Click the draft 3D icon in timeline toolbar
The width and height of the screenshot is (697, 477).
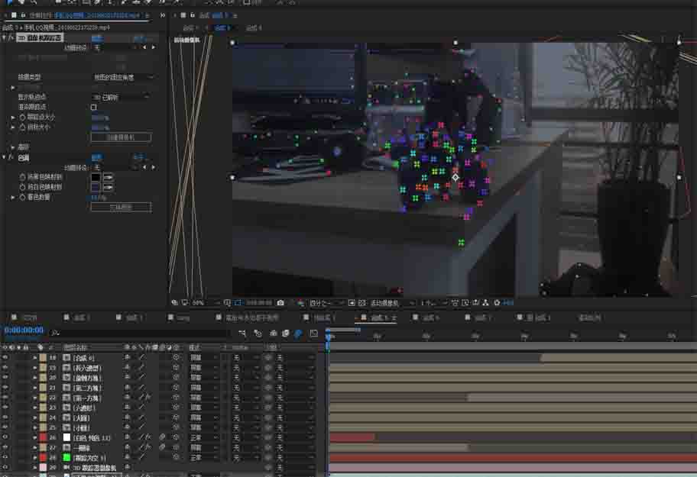point(258,334)
